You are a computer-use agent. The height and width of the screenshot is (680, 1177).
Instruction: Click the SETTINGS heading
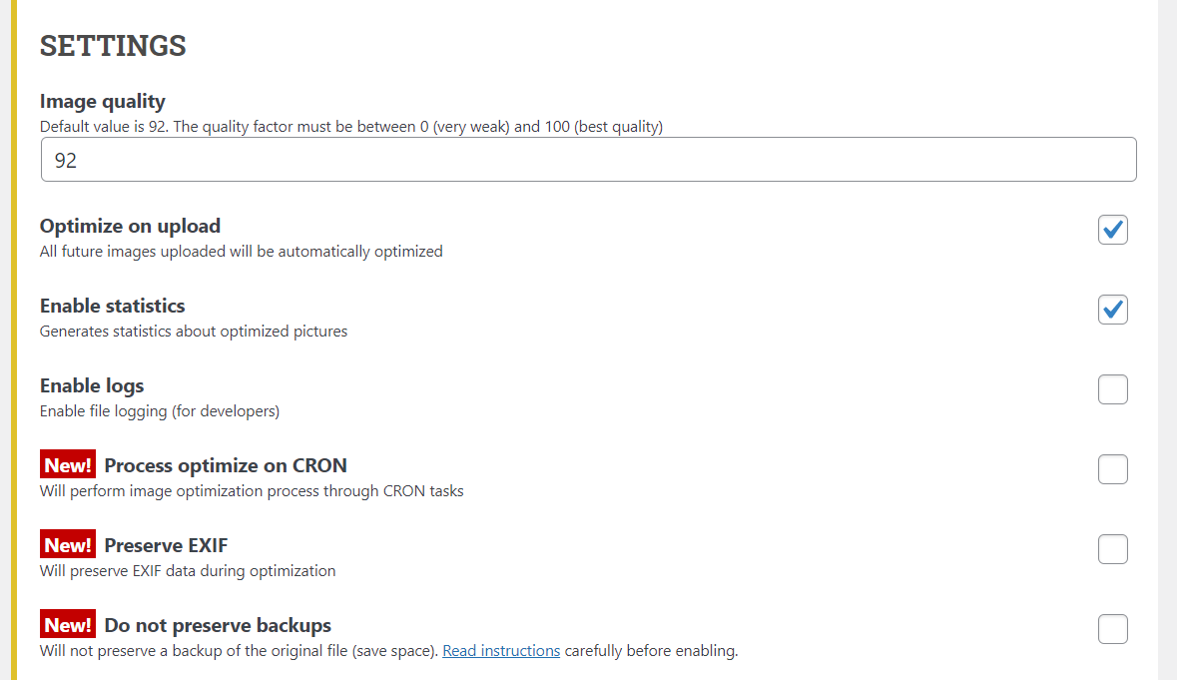[x=113, y=46]
